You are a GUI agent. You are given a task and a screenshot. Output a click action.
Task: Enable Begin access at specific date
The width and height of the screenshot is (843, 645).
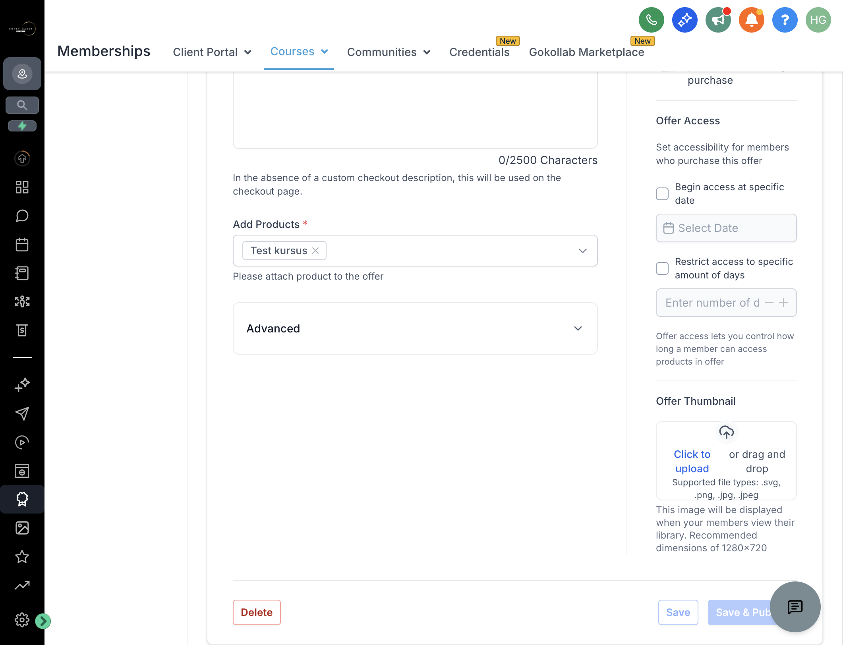point(662,194)
